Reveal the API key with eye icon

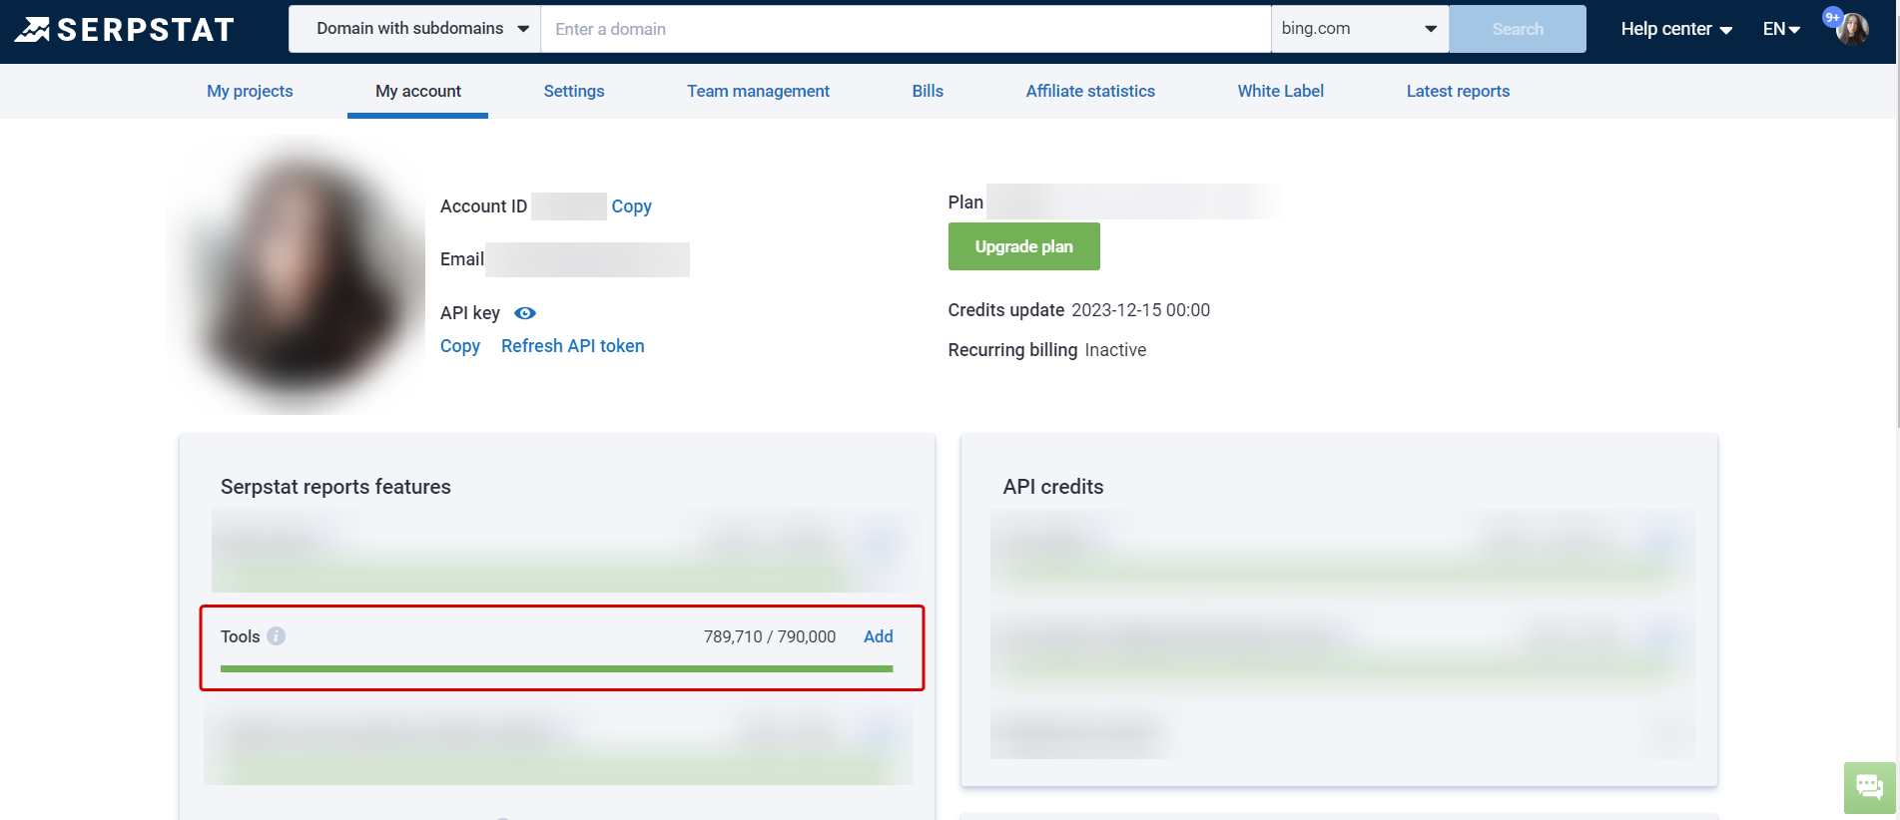[x=525, y=313]
